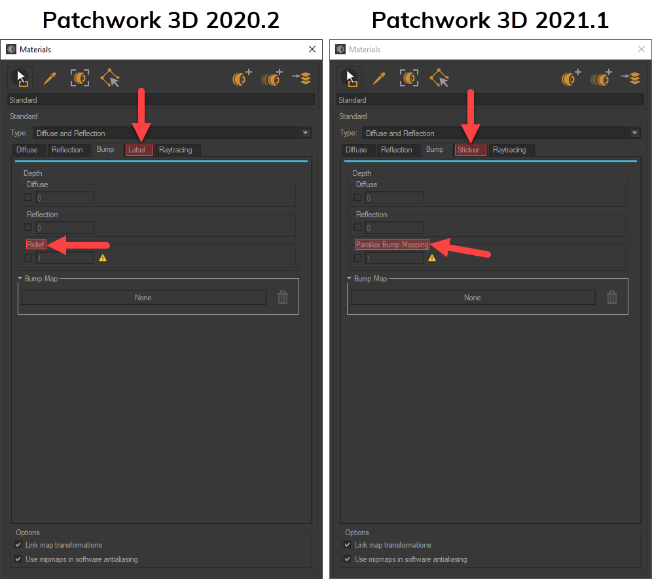
Task: Collapse the Bump Map section in 2021.1 window
Action: 349,278
